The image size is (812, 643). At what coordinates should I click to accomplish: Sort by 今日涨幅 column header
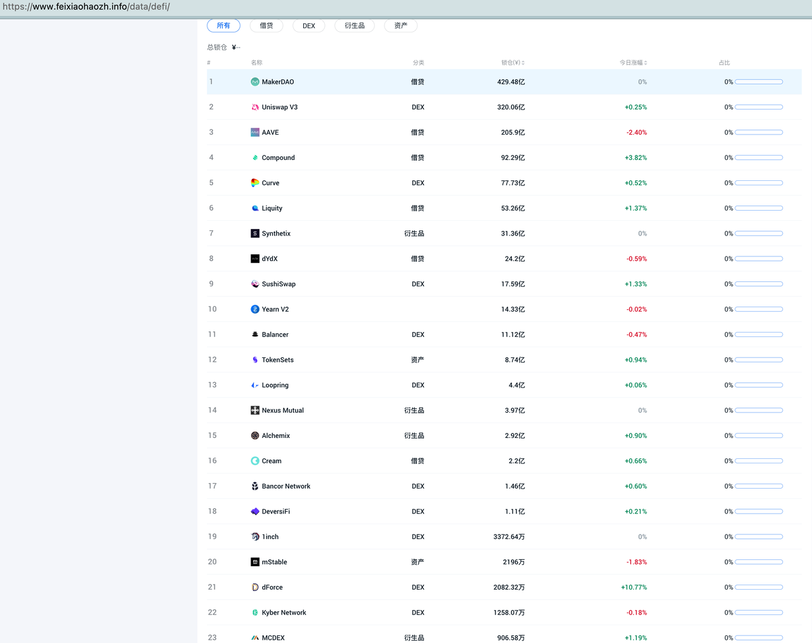tap(633, 63)
